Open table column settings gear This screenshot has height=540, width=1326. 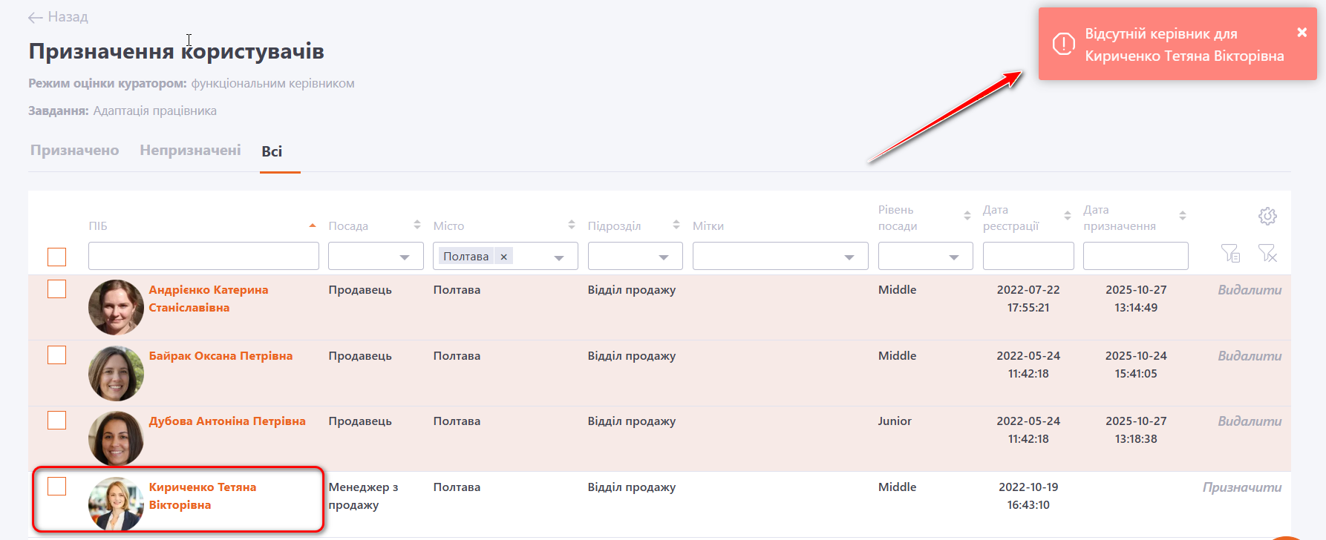[1267, 216]
